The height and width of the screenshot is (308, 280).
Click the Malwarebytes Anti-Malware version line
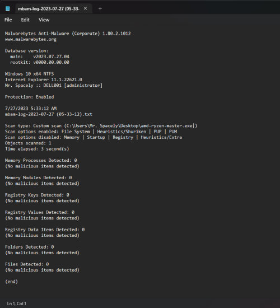coord(68,34)
